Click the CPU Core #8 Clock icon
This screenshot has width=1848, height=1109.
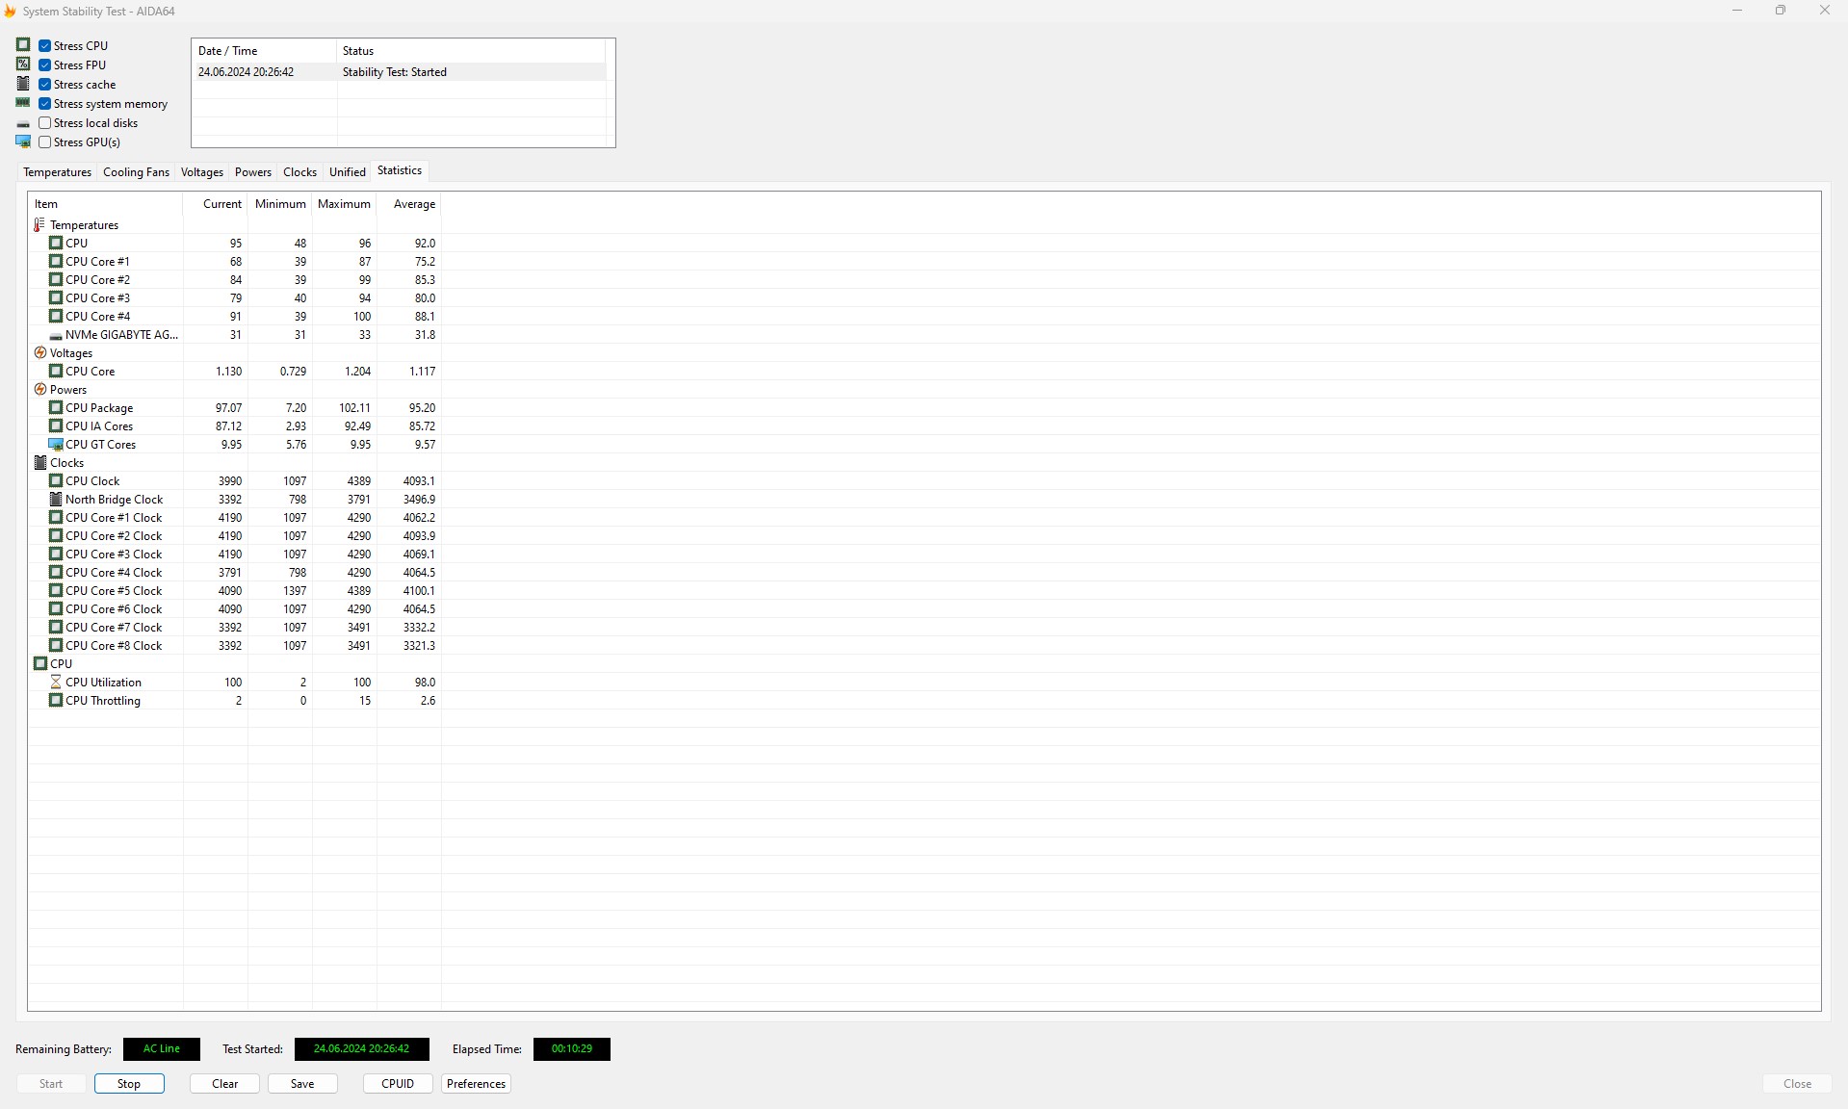(x=56, y=646)
